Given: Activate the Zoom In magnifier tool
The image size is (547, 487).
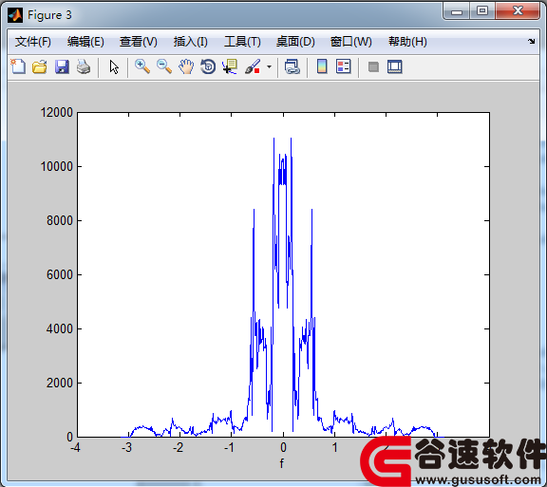Looking at the screenshot, I should point(142,66).
